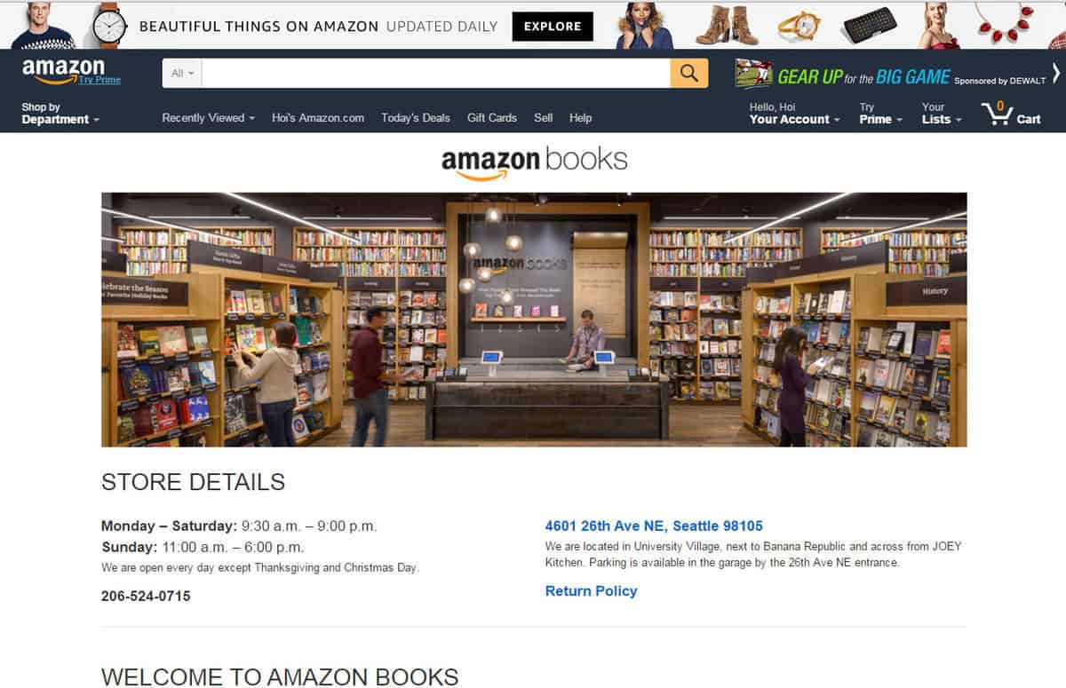Open the All search category dropdown

pos(182,74)
